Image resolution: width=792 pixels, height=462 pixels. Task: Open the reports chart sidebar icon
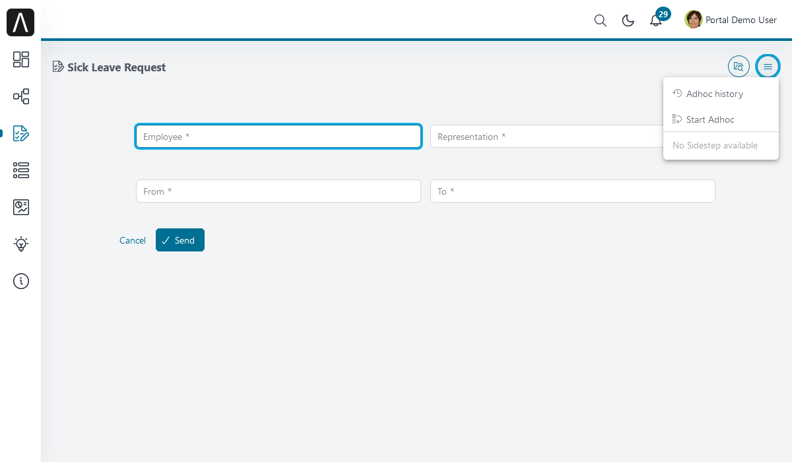pos(21,207)
